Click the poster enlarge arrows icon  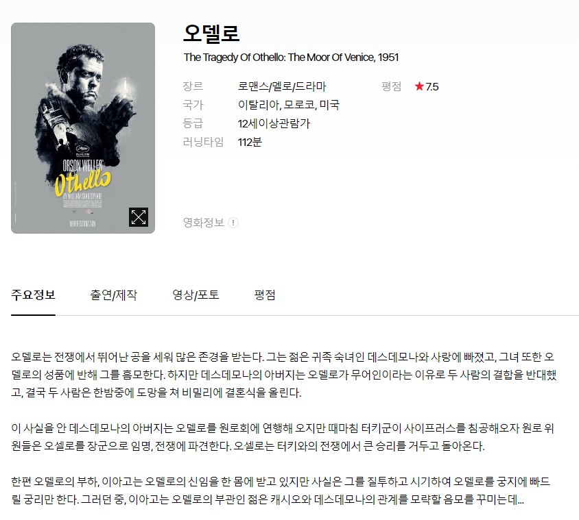139,217
